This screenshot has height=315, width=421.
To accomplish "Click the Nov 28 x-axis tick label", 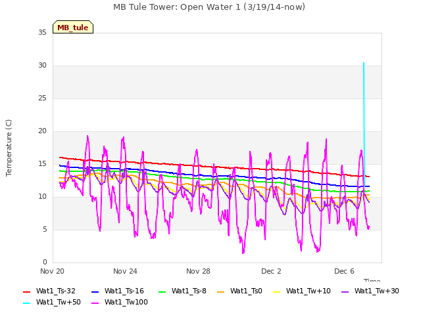I will [x=198, y=271].
